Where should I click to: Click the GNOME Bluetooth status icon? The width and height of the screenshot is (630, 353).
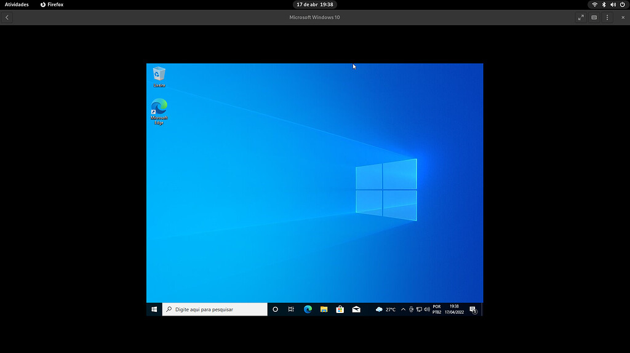click(x=604, y=4)
